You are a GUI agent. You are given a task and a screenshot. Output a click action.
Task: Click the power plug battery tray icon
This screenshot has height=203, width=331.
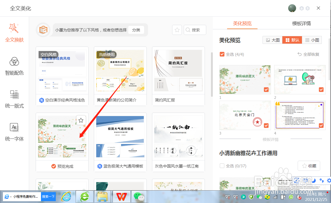tap(283, 197)
